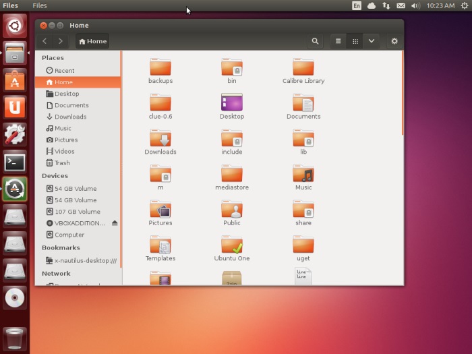Launch Ubuntu Software Center from the dock
Screen dimensions: 472x354
click(x=15, y=80)
